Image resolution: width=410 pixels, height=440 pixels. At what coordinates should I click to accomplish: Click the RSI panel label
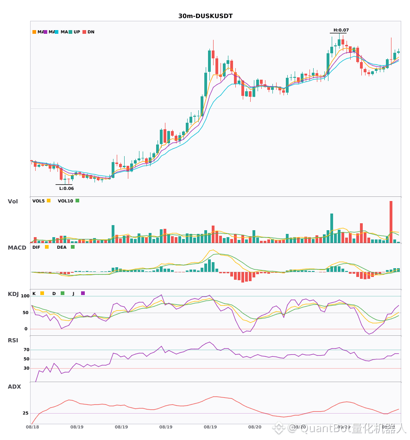(13, 340)
